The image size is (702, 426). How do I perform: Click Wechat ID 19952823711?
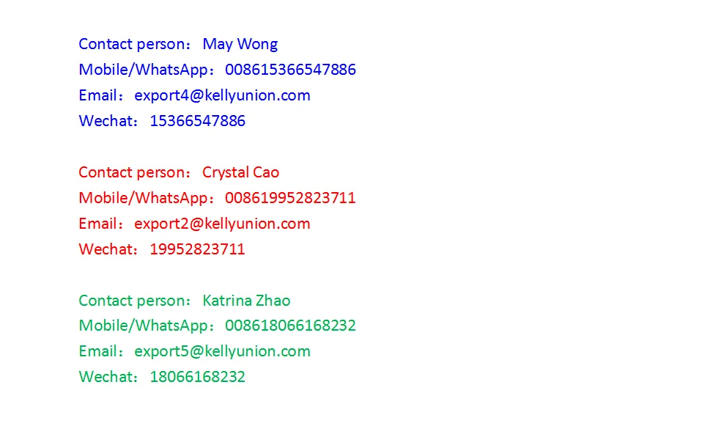tap(197, 249)
